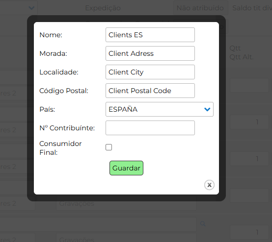Click the dimmed magnifier search icon

203,224
